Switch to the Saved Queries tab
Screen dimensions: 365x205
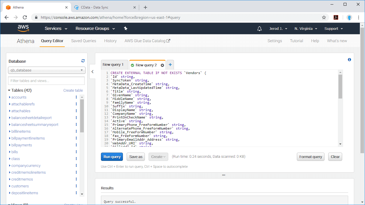(84, 41)
